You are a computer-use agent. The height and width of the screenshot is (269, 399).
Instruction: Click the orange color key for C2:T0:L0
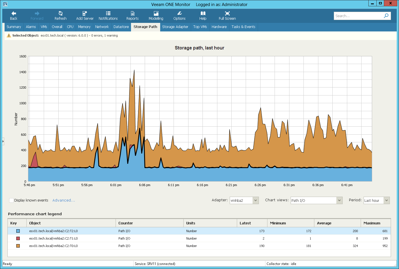pos(18,246)
